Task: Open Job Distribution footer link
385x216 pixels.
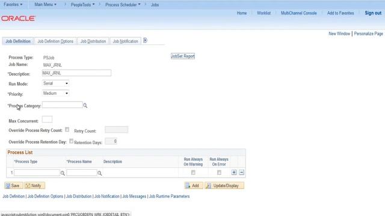Action: point(79,196)
